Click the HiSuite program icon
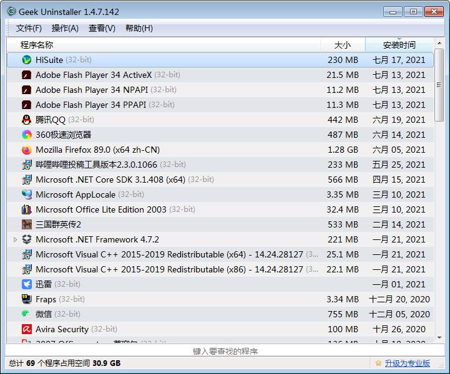This screenshot has width=450, height=374. [27, 60]
